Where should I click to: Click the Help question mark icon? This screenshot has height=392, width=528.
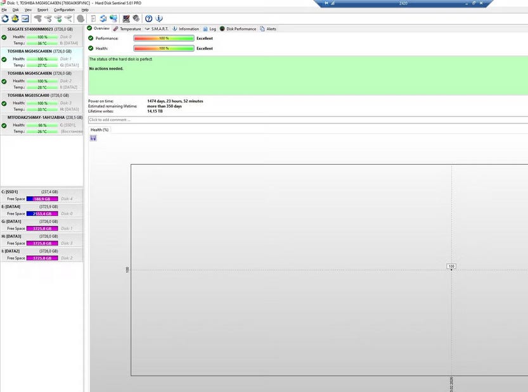(148, 18)
